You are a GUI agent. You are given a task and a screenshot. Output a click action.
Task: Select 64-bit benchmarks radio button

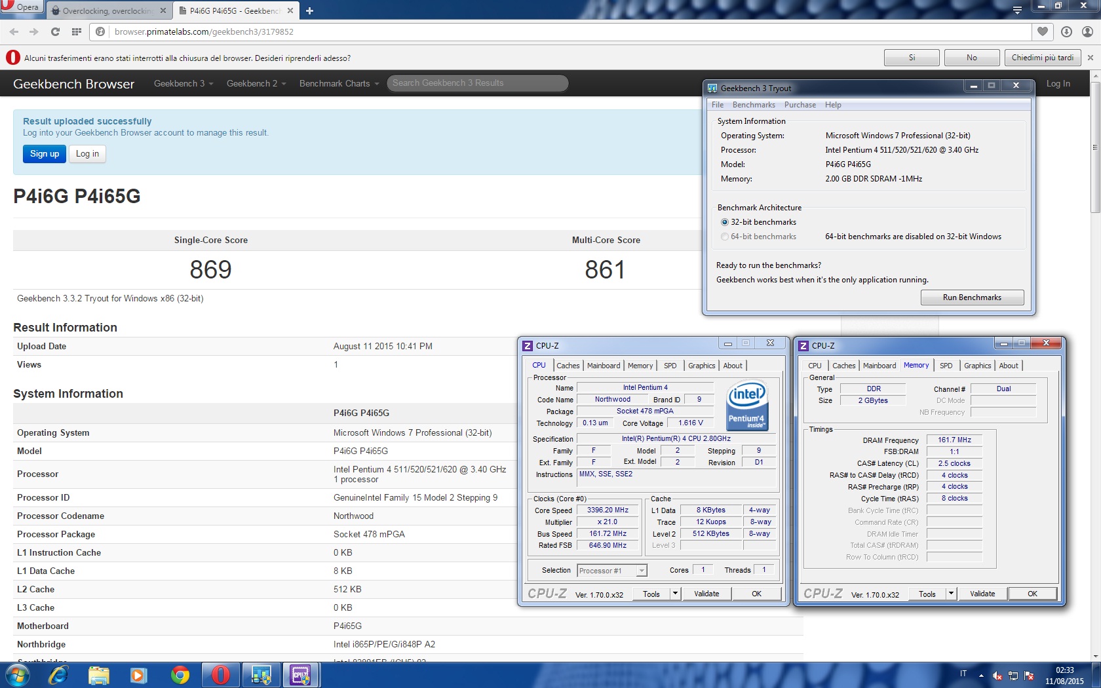click(725, 237)
